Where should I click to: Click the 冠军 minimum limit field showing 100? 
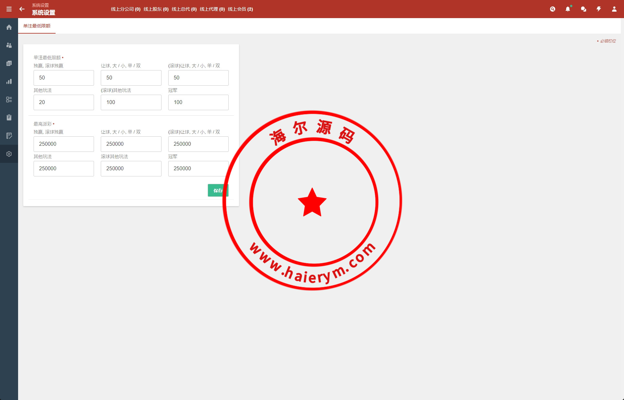[198, 102]
